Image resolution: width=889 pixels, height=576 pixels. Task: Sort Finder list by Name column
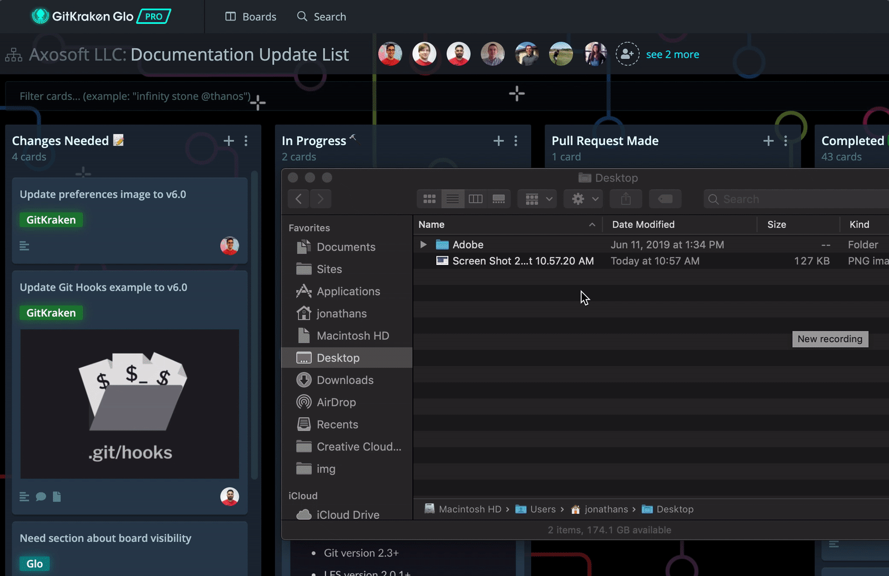508,224
